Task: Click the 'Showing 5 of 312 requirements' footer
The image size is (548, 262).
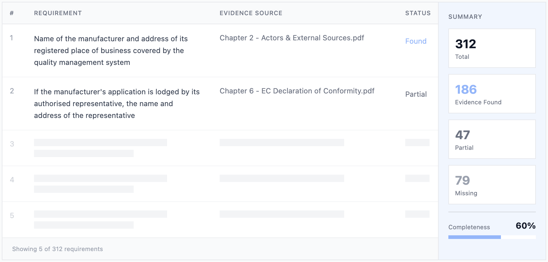Action: tap(57, 249)
